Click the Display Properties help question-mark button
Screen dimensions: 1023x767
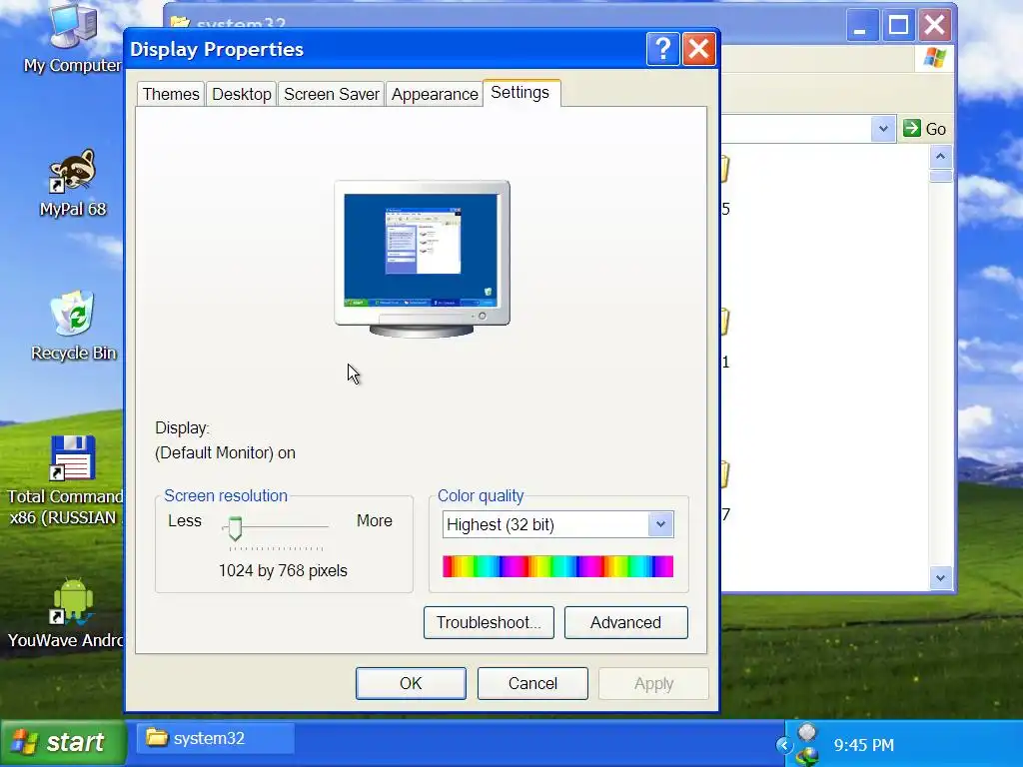663,49
